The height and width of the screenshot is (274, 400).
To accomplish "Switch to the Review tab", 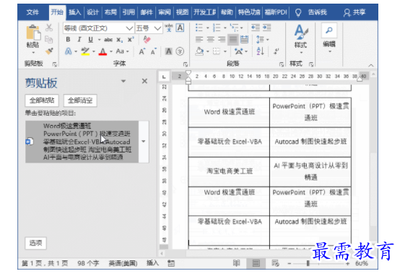I will tap(165, 12).
